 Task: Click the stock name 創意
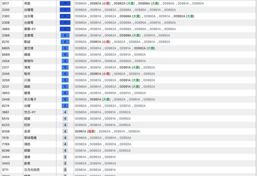tap(27, 163)
